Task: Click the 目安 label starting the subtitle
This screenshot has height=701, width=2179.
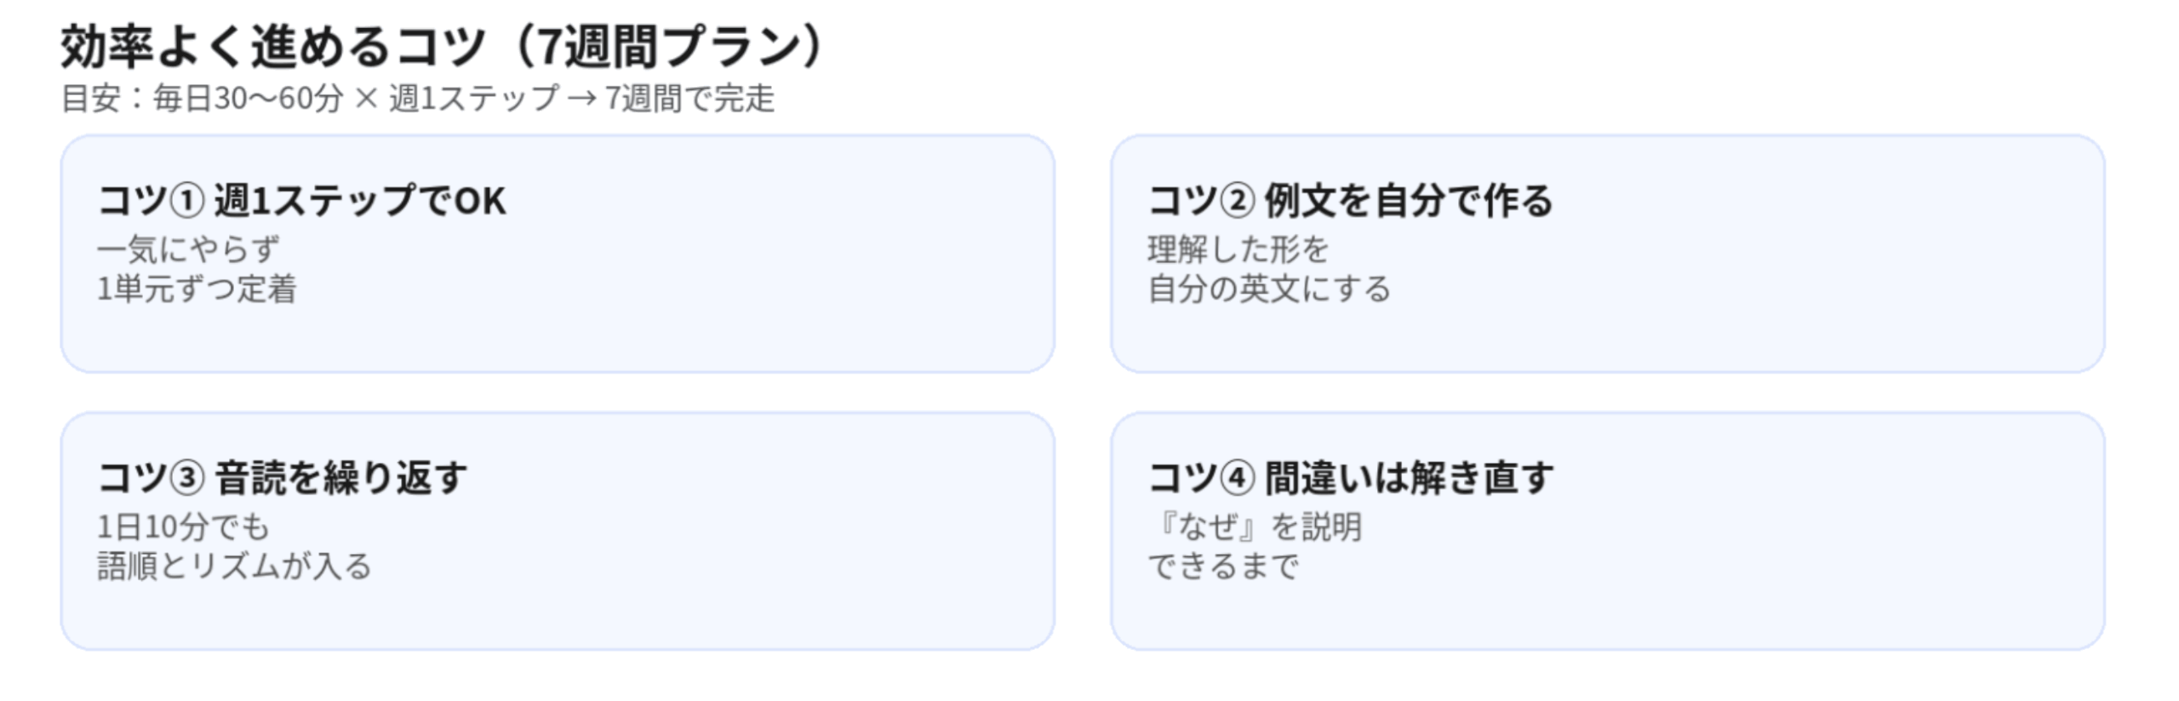Action: [90, 100]
